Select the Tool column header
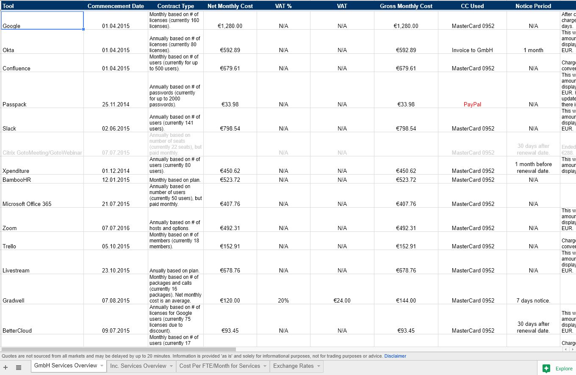This screenshot has width=576, height=375. point(42,6)
